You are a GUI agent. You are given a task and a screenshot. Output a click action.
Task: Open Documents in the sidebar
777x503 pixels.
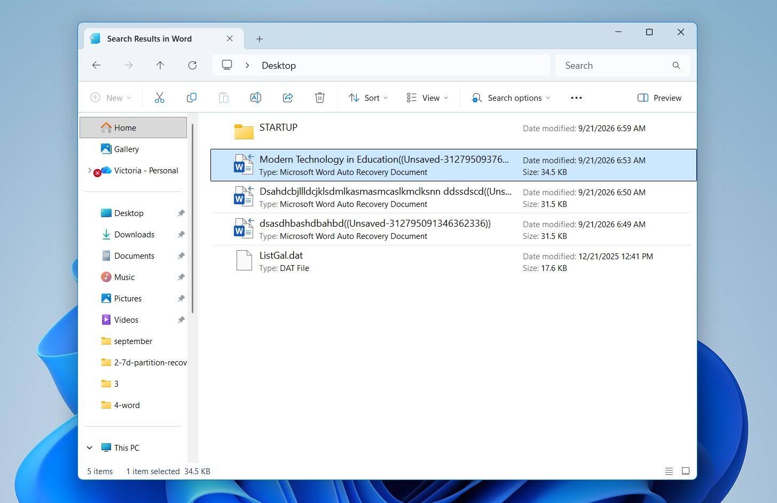pos(134,256)
